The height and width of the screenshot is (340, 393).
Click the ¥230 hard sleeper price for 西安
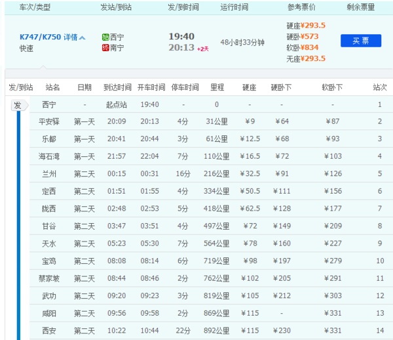[282, 331]
